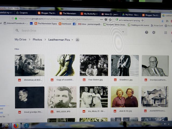The height and width of the screenshot is (129, 172).
Task: Select the Four Sisters photo thumbnail
Action: [94, 65]
